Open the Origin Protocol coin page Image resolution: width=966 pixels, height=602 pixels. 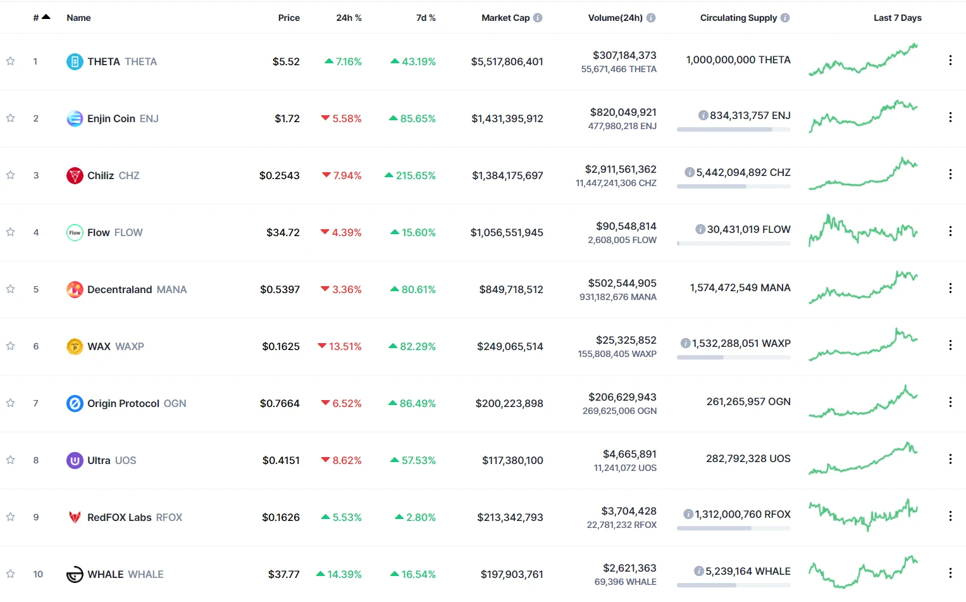pos(123,403)
